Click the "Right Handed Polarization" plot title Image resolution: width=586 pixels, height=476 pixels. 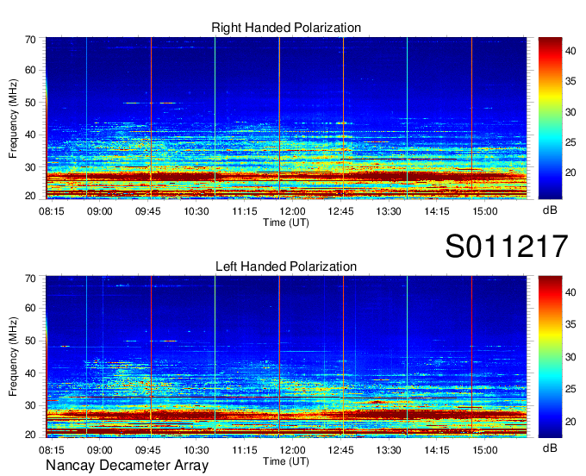click(x=286, y=28)
